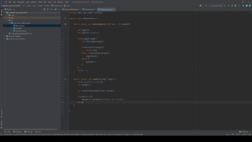Switch to FibonacciSeries.java editor tab

70,9
